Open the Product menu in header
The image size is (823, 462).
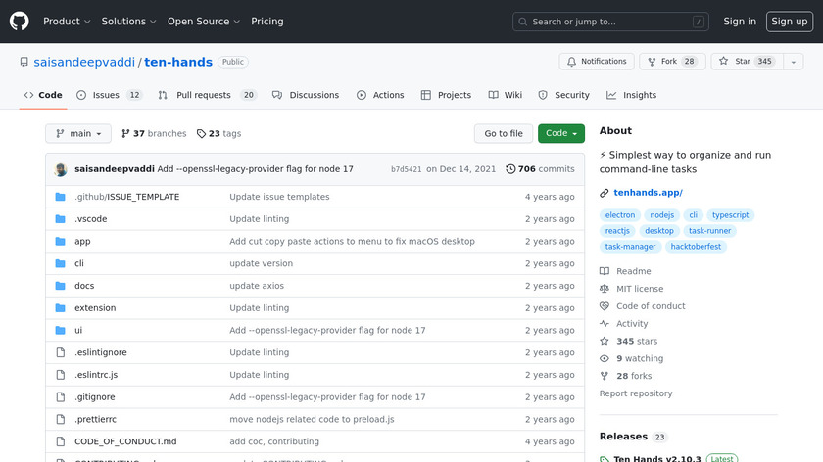[x=67, y=22]
